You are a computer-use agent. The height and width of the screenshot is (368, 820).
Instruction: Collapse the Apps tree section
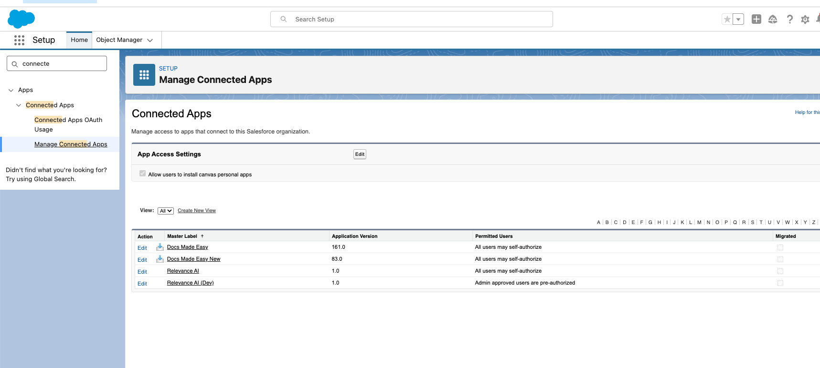(11, 90)
